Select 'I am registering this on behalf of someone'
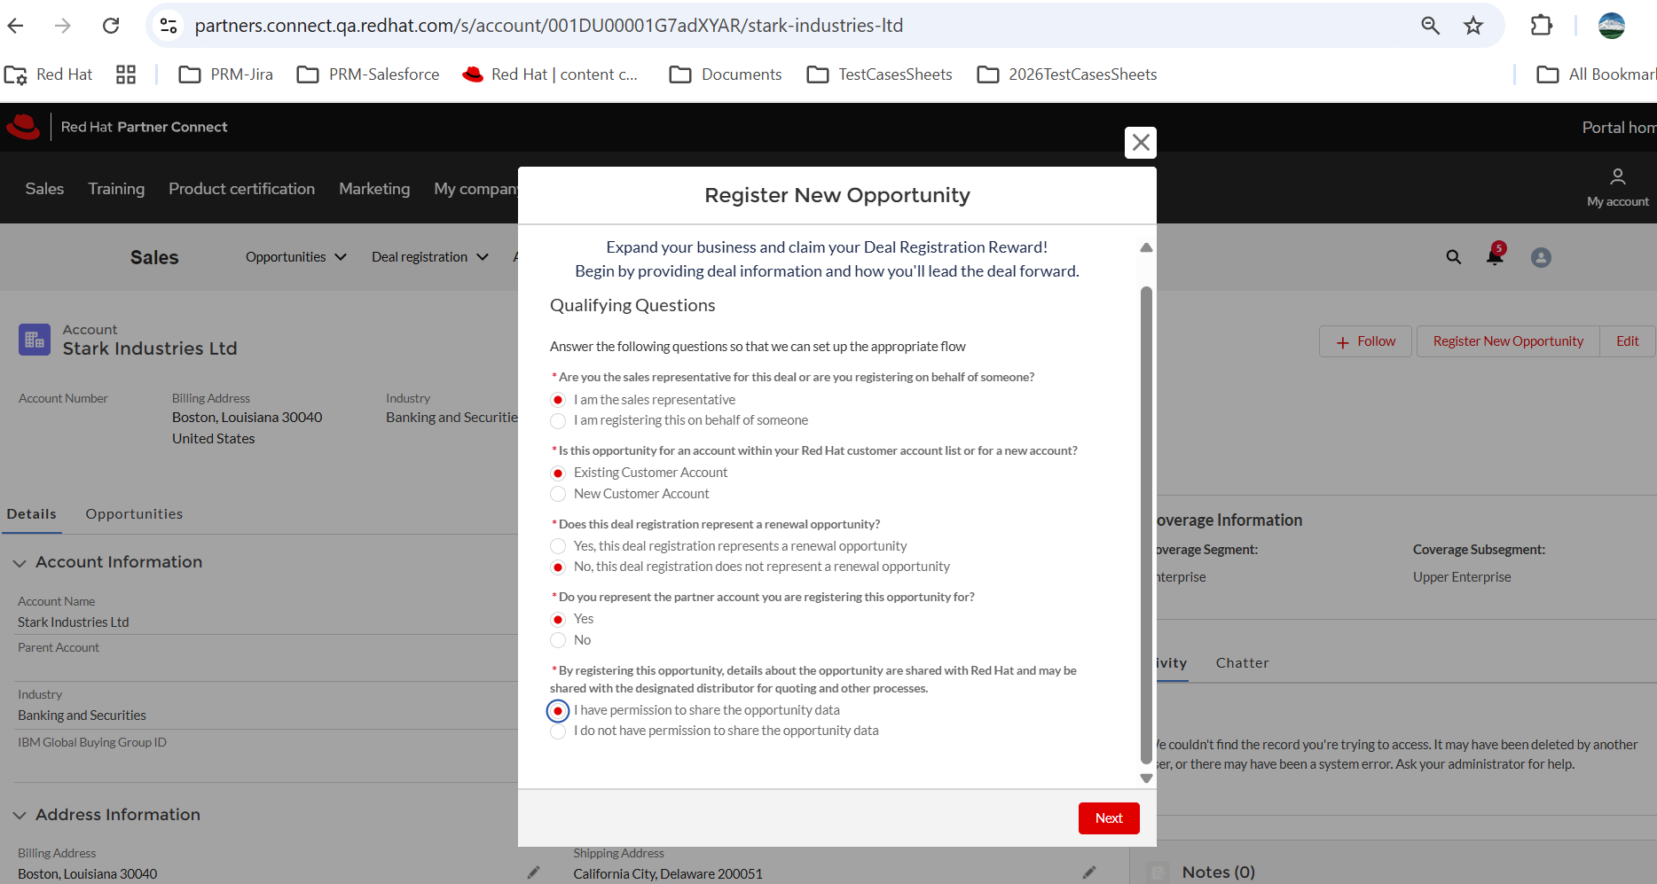 point(558,420)
